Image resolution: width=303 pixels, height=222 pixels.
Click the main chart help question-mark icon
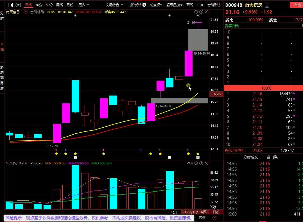[201, 12]
